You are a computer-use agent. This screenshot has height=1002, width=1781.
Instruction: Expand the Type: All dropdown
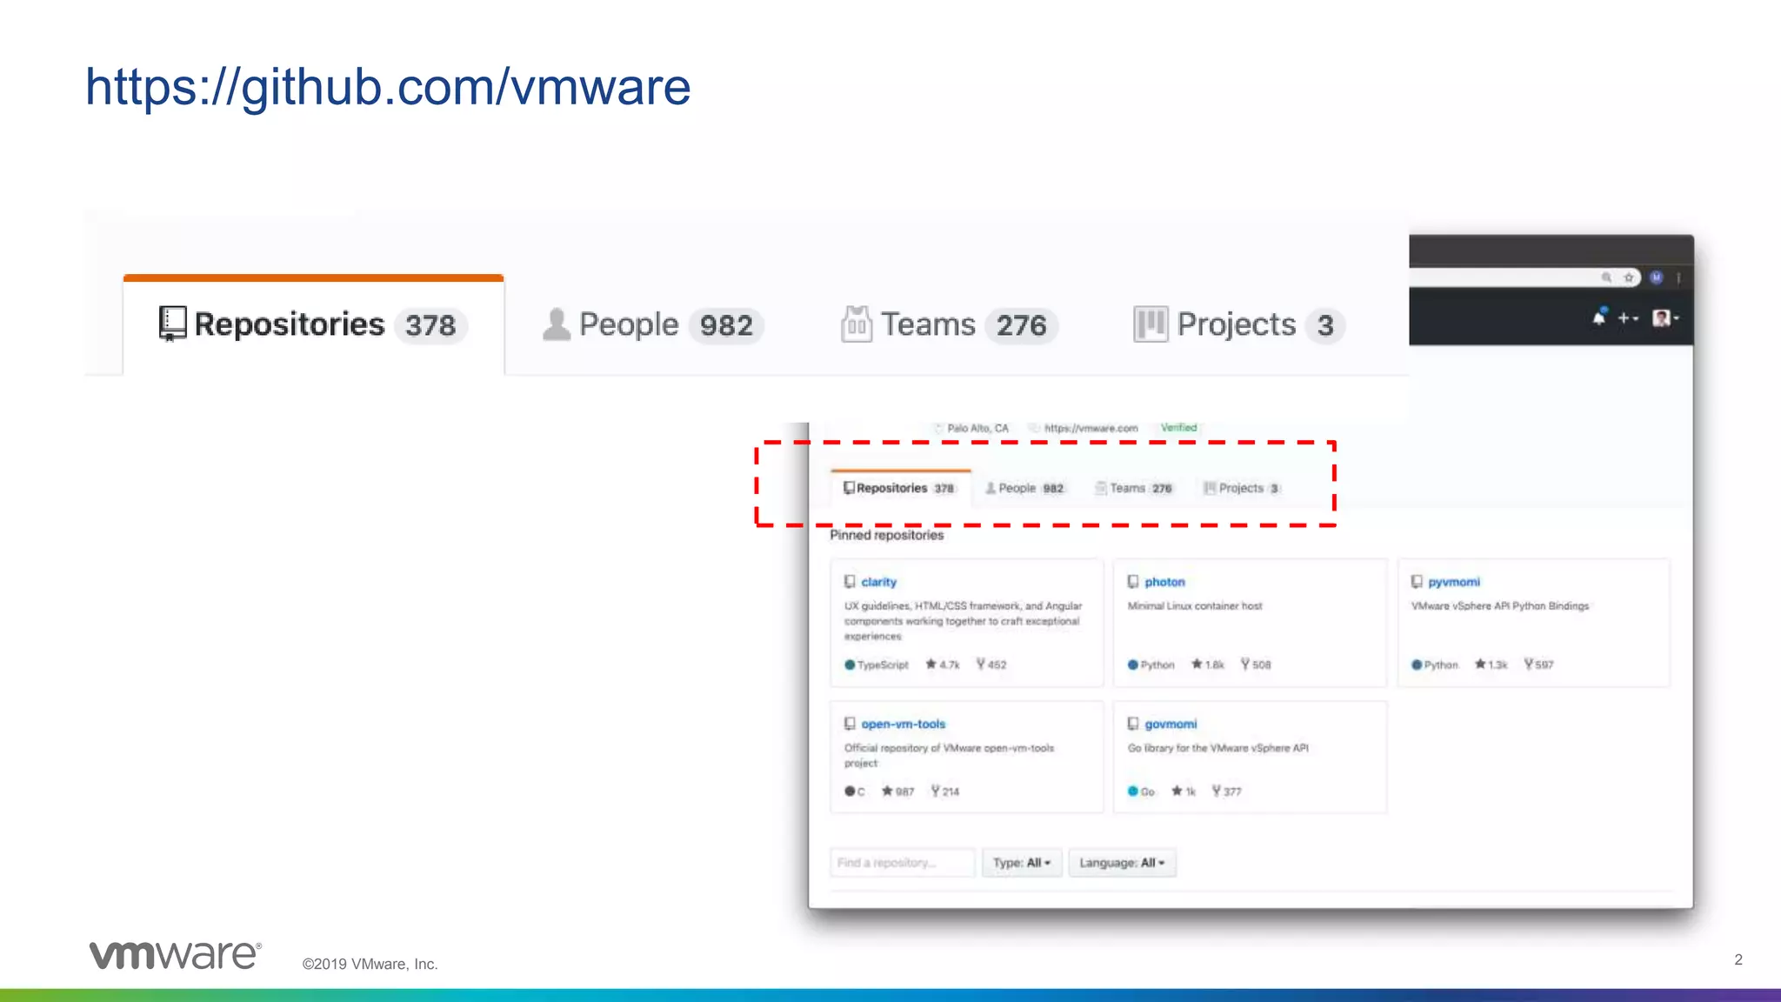coord(1022,863)
